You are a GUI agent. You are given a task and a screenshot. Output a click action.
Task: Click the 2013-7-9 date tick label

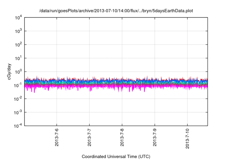155,137
